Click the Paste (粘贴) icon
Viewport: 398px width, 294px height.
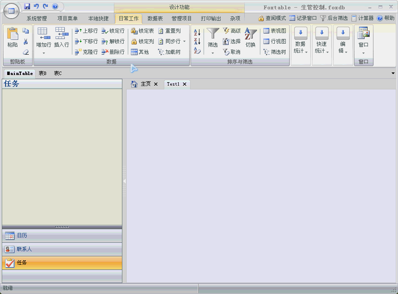point(12,34)
